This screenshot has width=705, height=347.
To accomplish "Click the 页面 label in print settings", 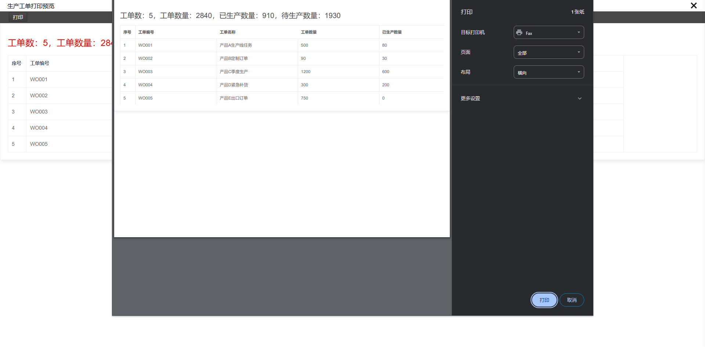I will (466, 52).
